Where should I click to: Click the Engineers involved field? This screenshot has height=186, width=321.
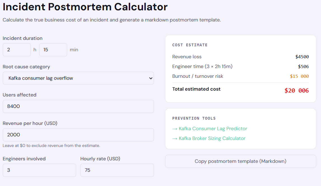coord(39,170)
